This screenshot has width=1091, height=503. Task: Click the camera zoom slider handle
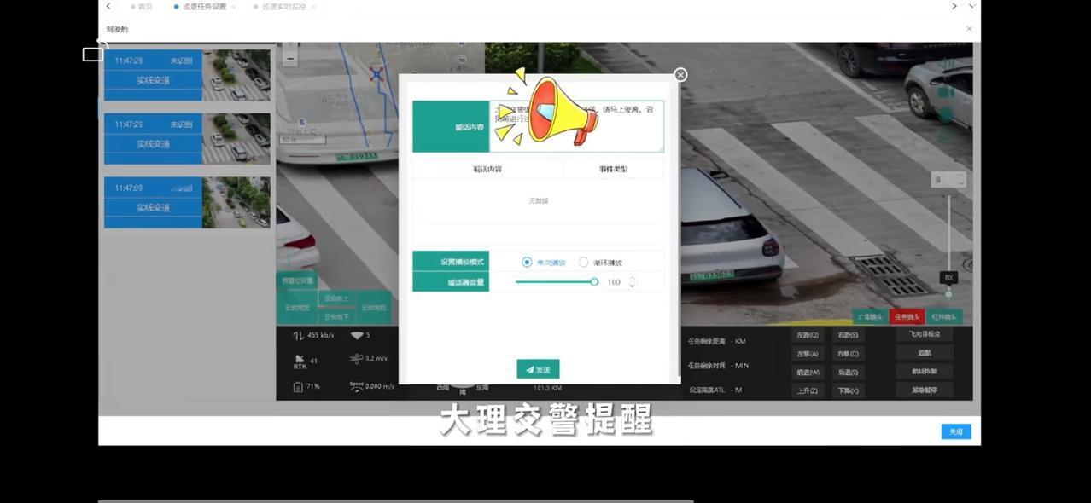coord(948,292)
